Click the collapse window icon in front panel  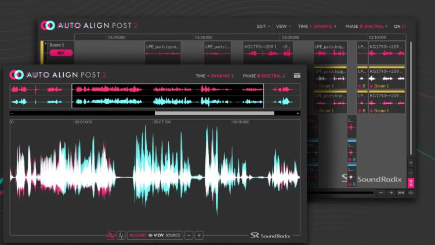(297, 75)
